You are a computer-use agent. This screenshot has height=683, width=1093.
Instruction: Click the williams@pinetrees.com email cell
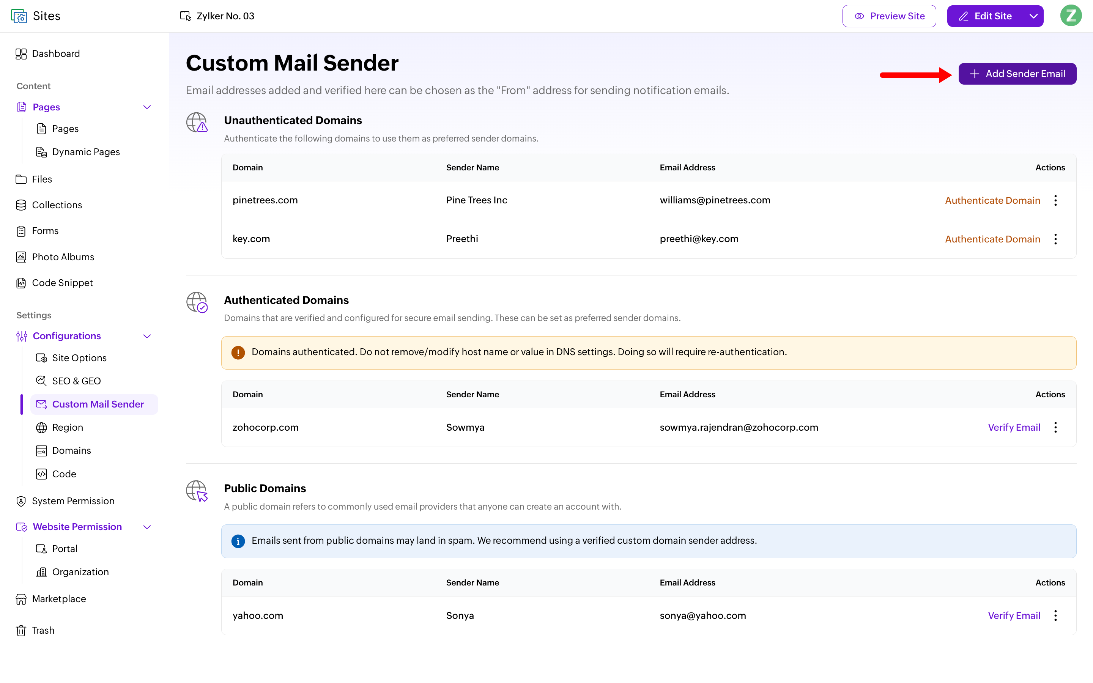(715, 200)
